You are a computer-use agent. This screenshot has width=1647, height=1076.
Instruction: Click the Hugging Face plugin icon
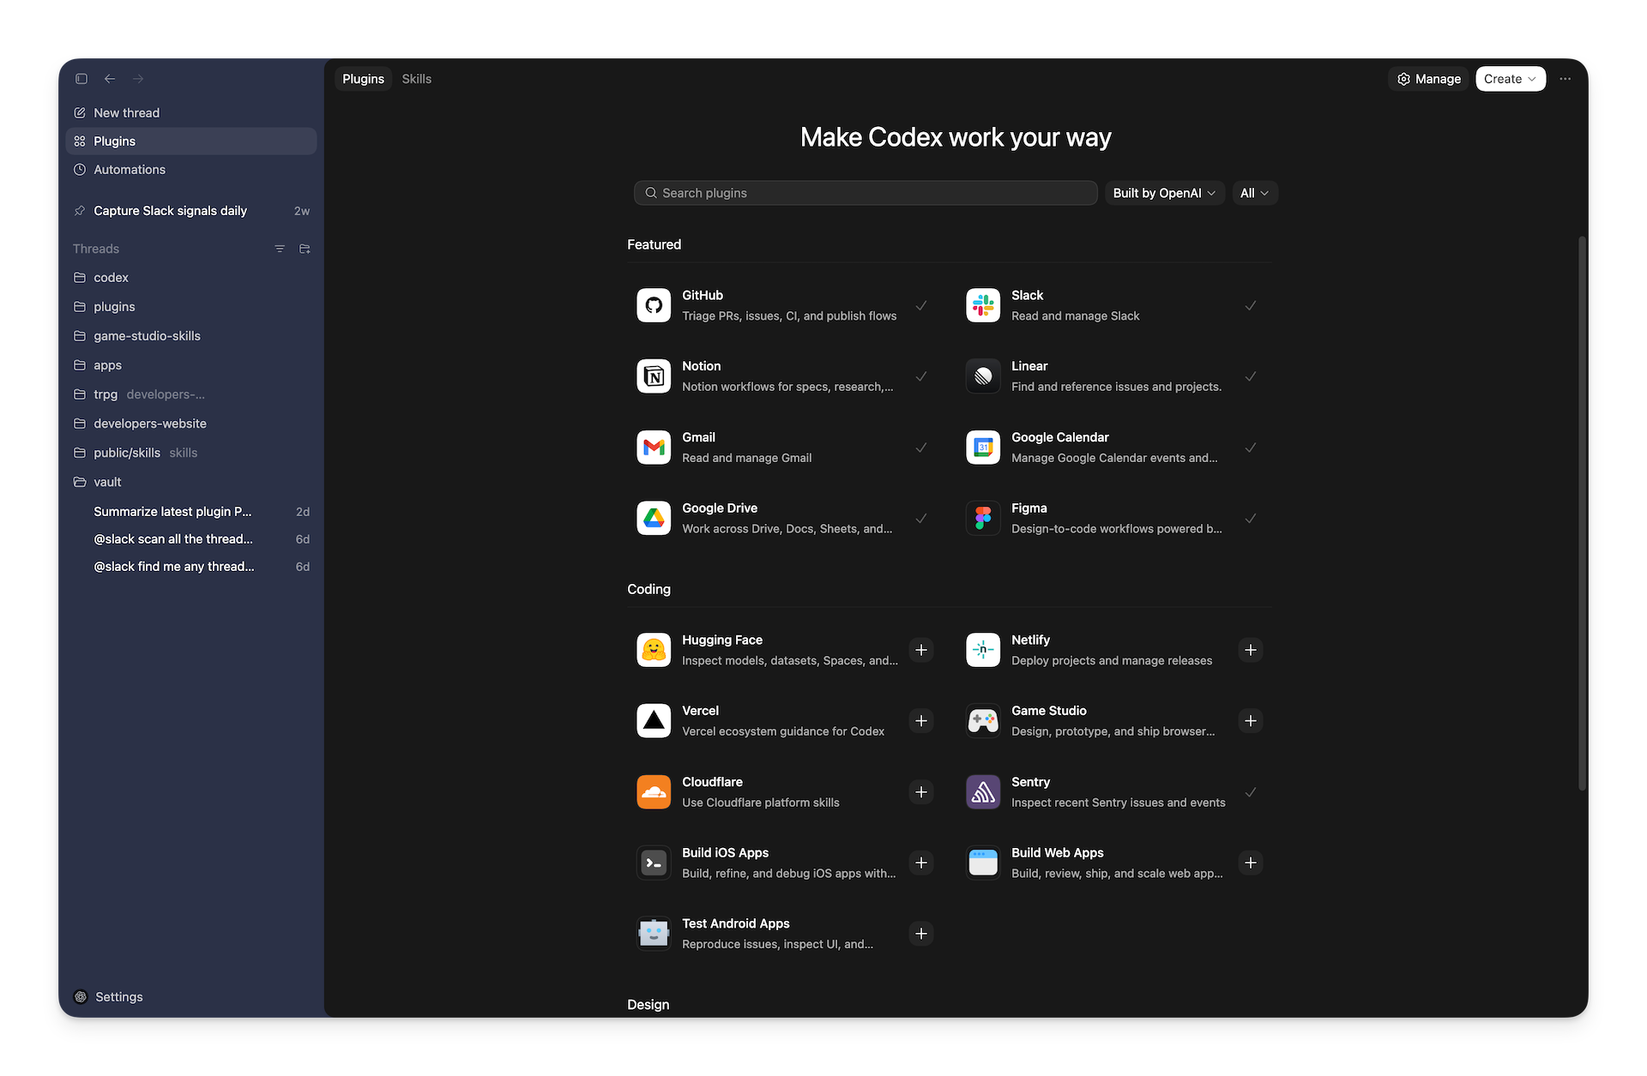654,649
